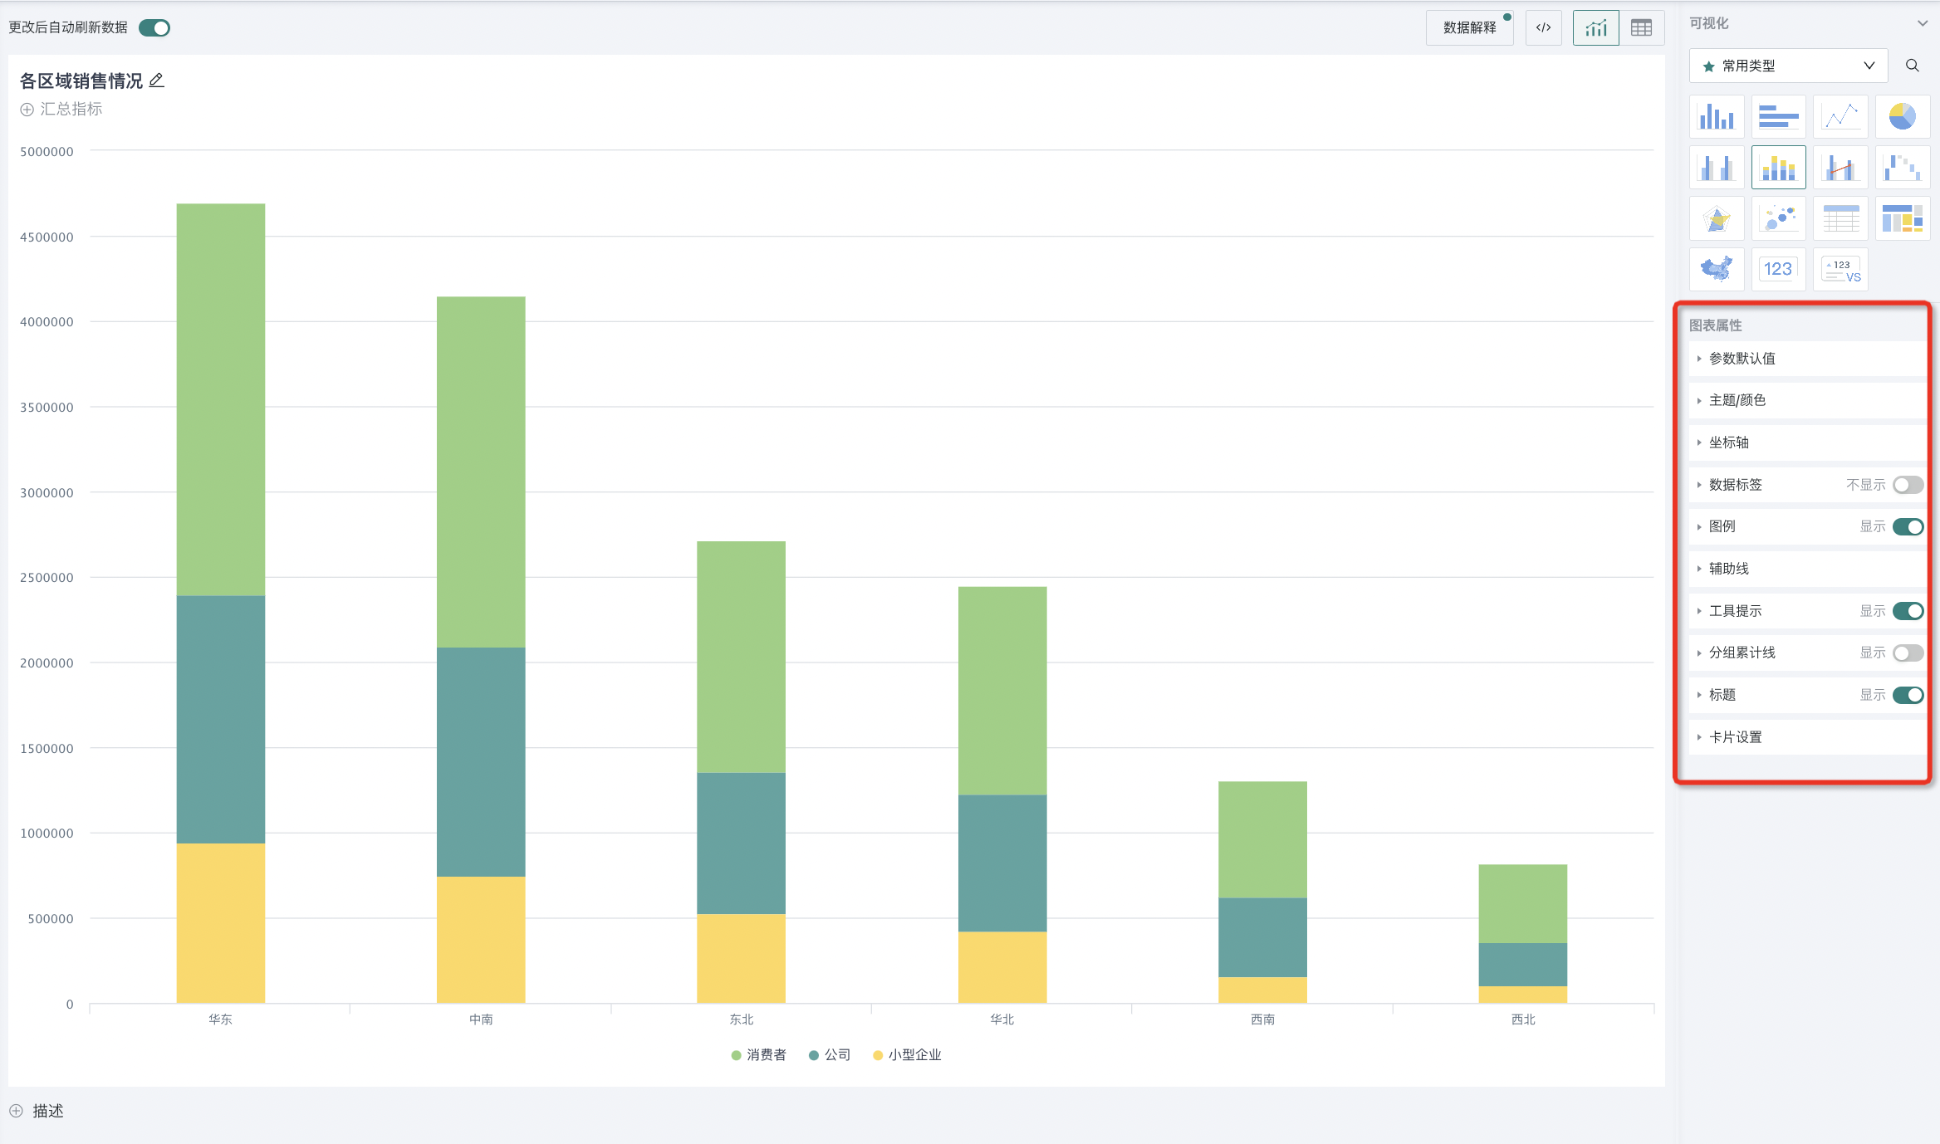Image resolution: width=1940 pixels, height=1144 pixels.
Task: Open the code view icon
Action: click(x=1543, y=27)
